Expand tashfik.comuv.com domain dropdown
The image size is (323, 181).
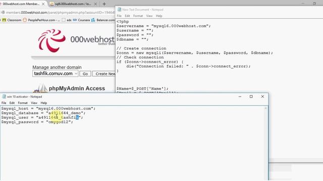55,73
